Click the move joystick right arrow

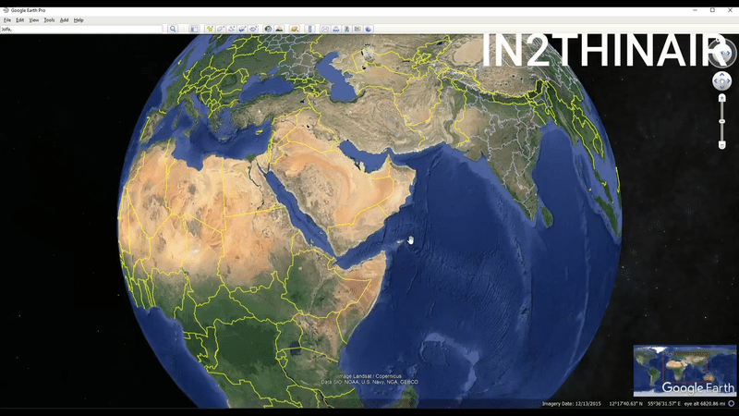coord(728,81)
